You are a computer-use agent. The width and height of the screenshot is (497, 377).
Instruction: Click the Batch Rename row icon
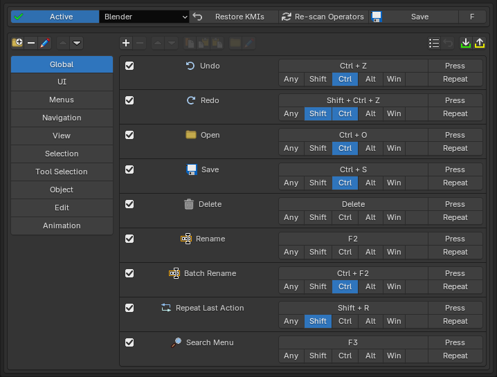point(174,273)
